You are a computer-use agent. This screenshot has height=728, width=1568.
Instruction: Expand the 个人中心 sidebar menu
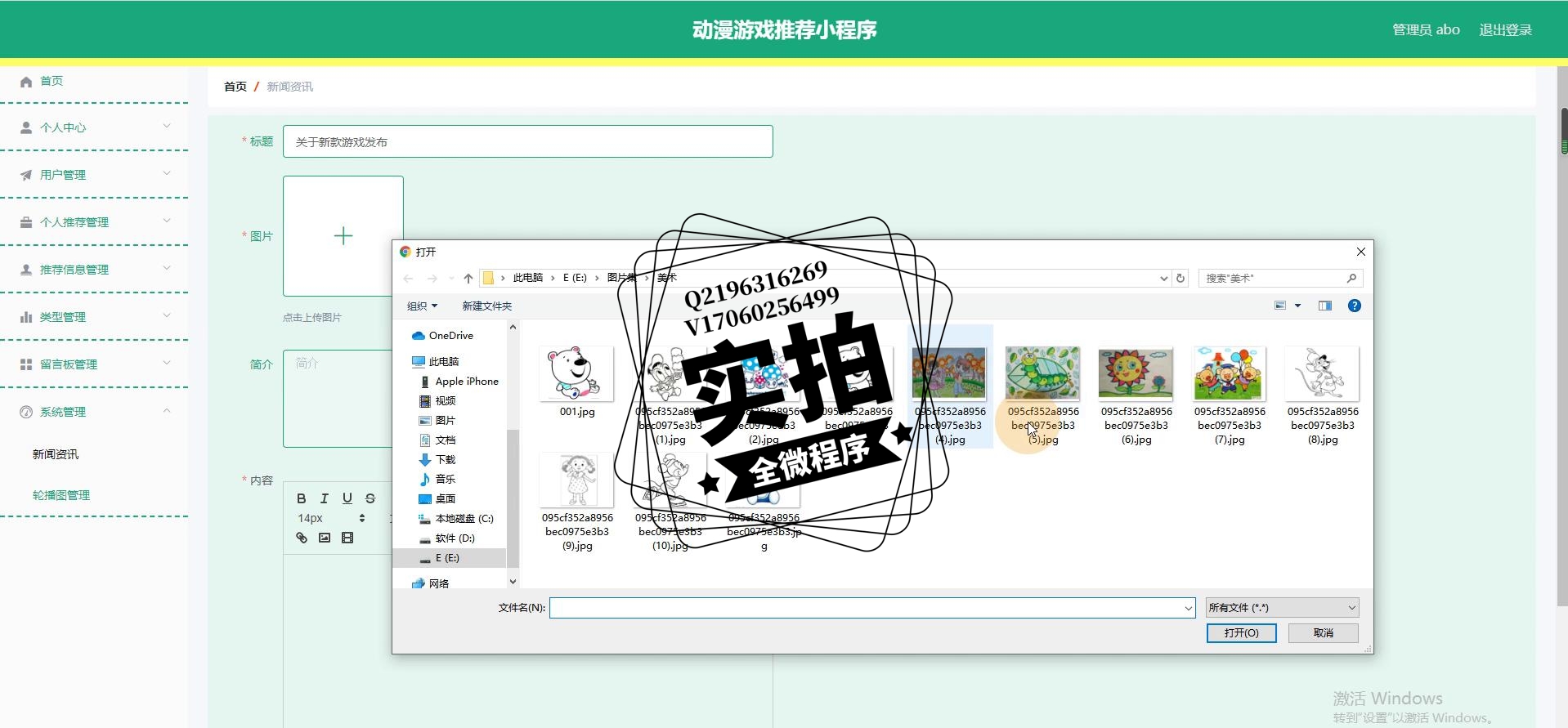[x=94, y=127]
